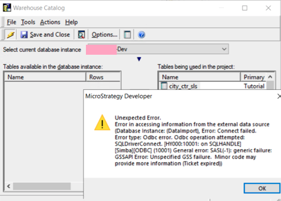Image resolution: width=281 pixels, height=201 pixels.
Task: Click the left scroll arrow of the available tables list
Action: [x=9, y=186]
